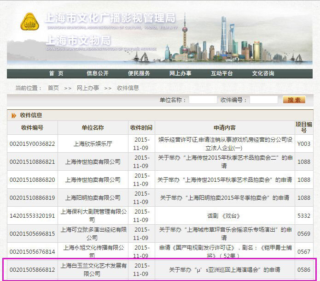Click the 国产电视剧发行许可证 application cell

click(x=225, y=251)
